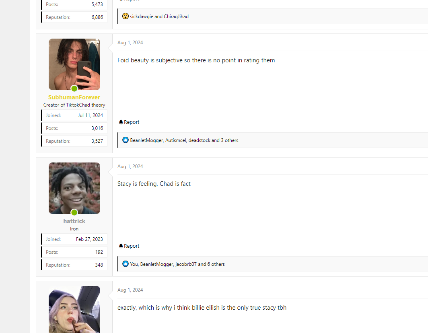Click the wow emoji reaction icon by sickdawgie
The height and width of the screenshot is (333, 428).
pos(125,16)
